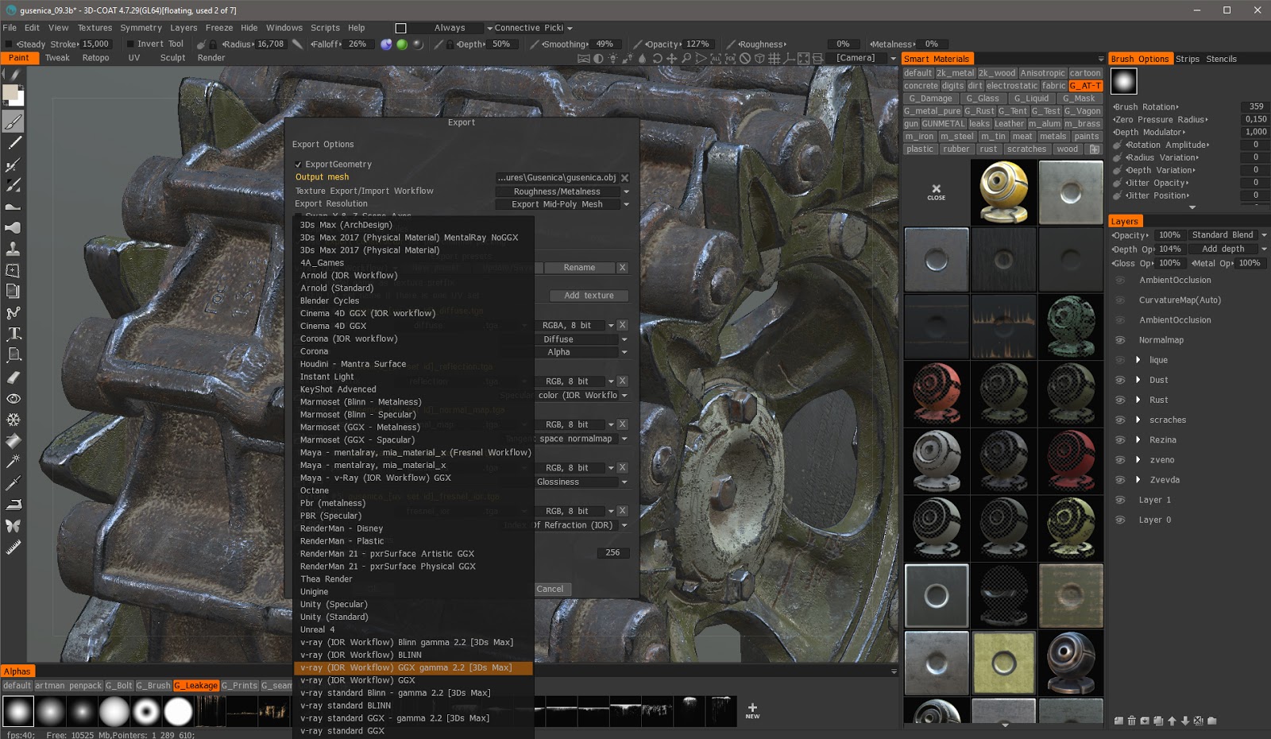Open the Textures menu
Image resolution: width=1271 pixels, height=739 pixels.
click(95, 28)
